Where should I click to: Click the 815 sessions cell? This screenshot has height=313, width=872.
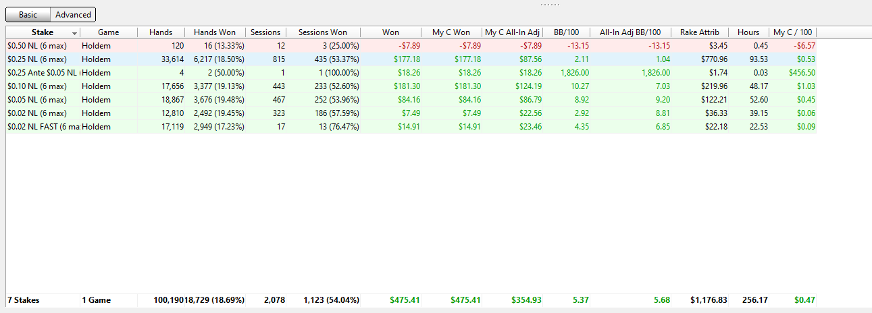[265, 59]
